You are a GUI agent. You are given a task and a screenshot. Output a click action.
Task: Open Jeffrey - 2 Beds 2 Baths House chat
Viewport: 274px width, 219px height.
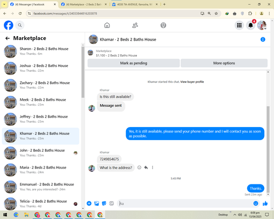[x=41, y=119]
